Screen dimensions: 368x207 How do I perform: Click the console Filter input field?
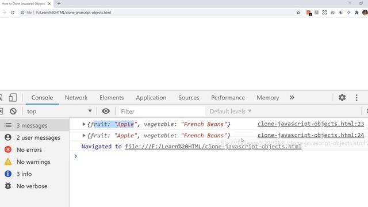162,111
